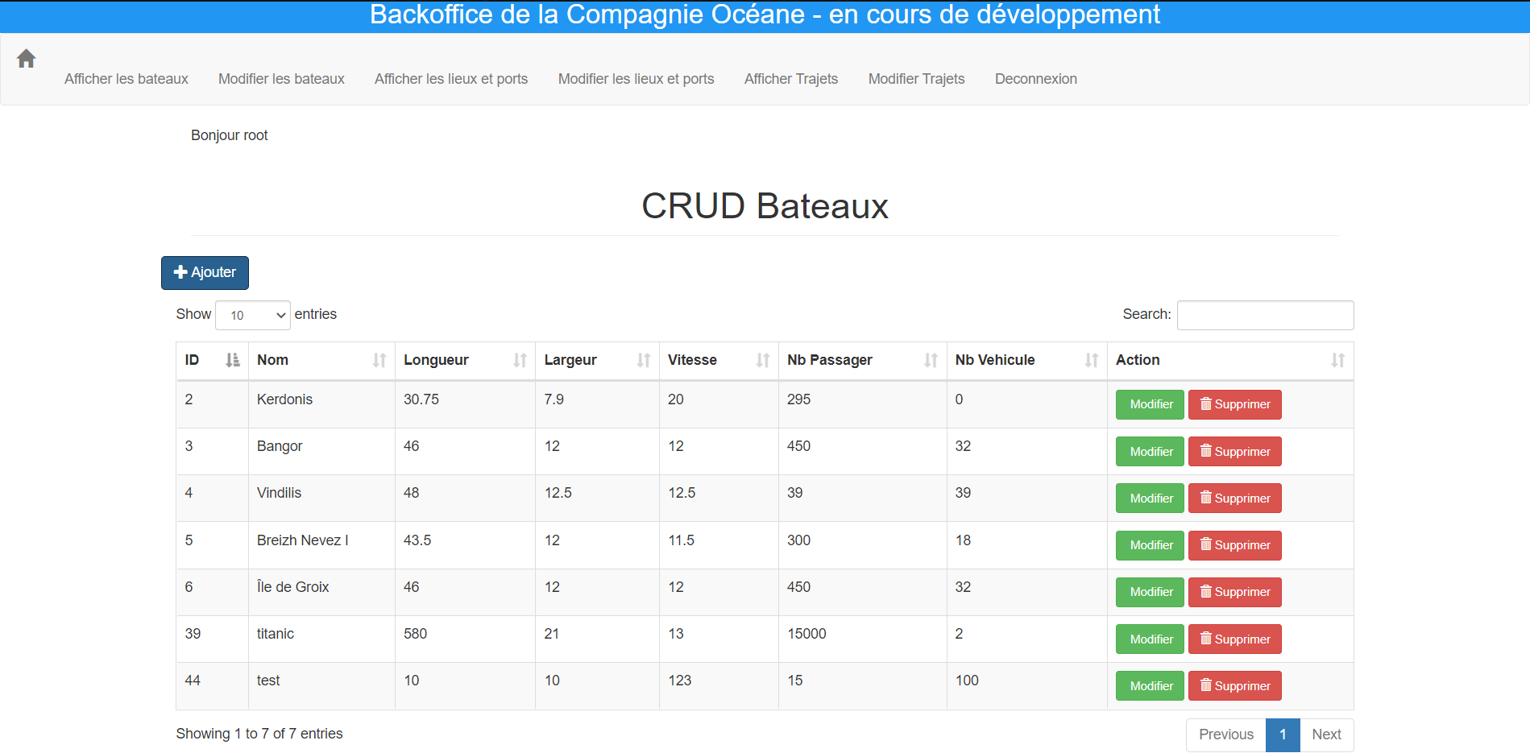
Task: Go to Next pagination page
Action: click(1326, 734)
